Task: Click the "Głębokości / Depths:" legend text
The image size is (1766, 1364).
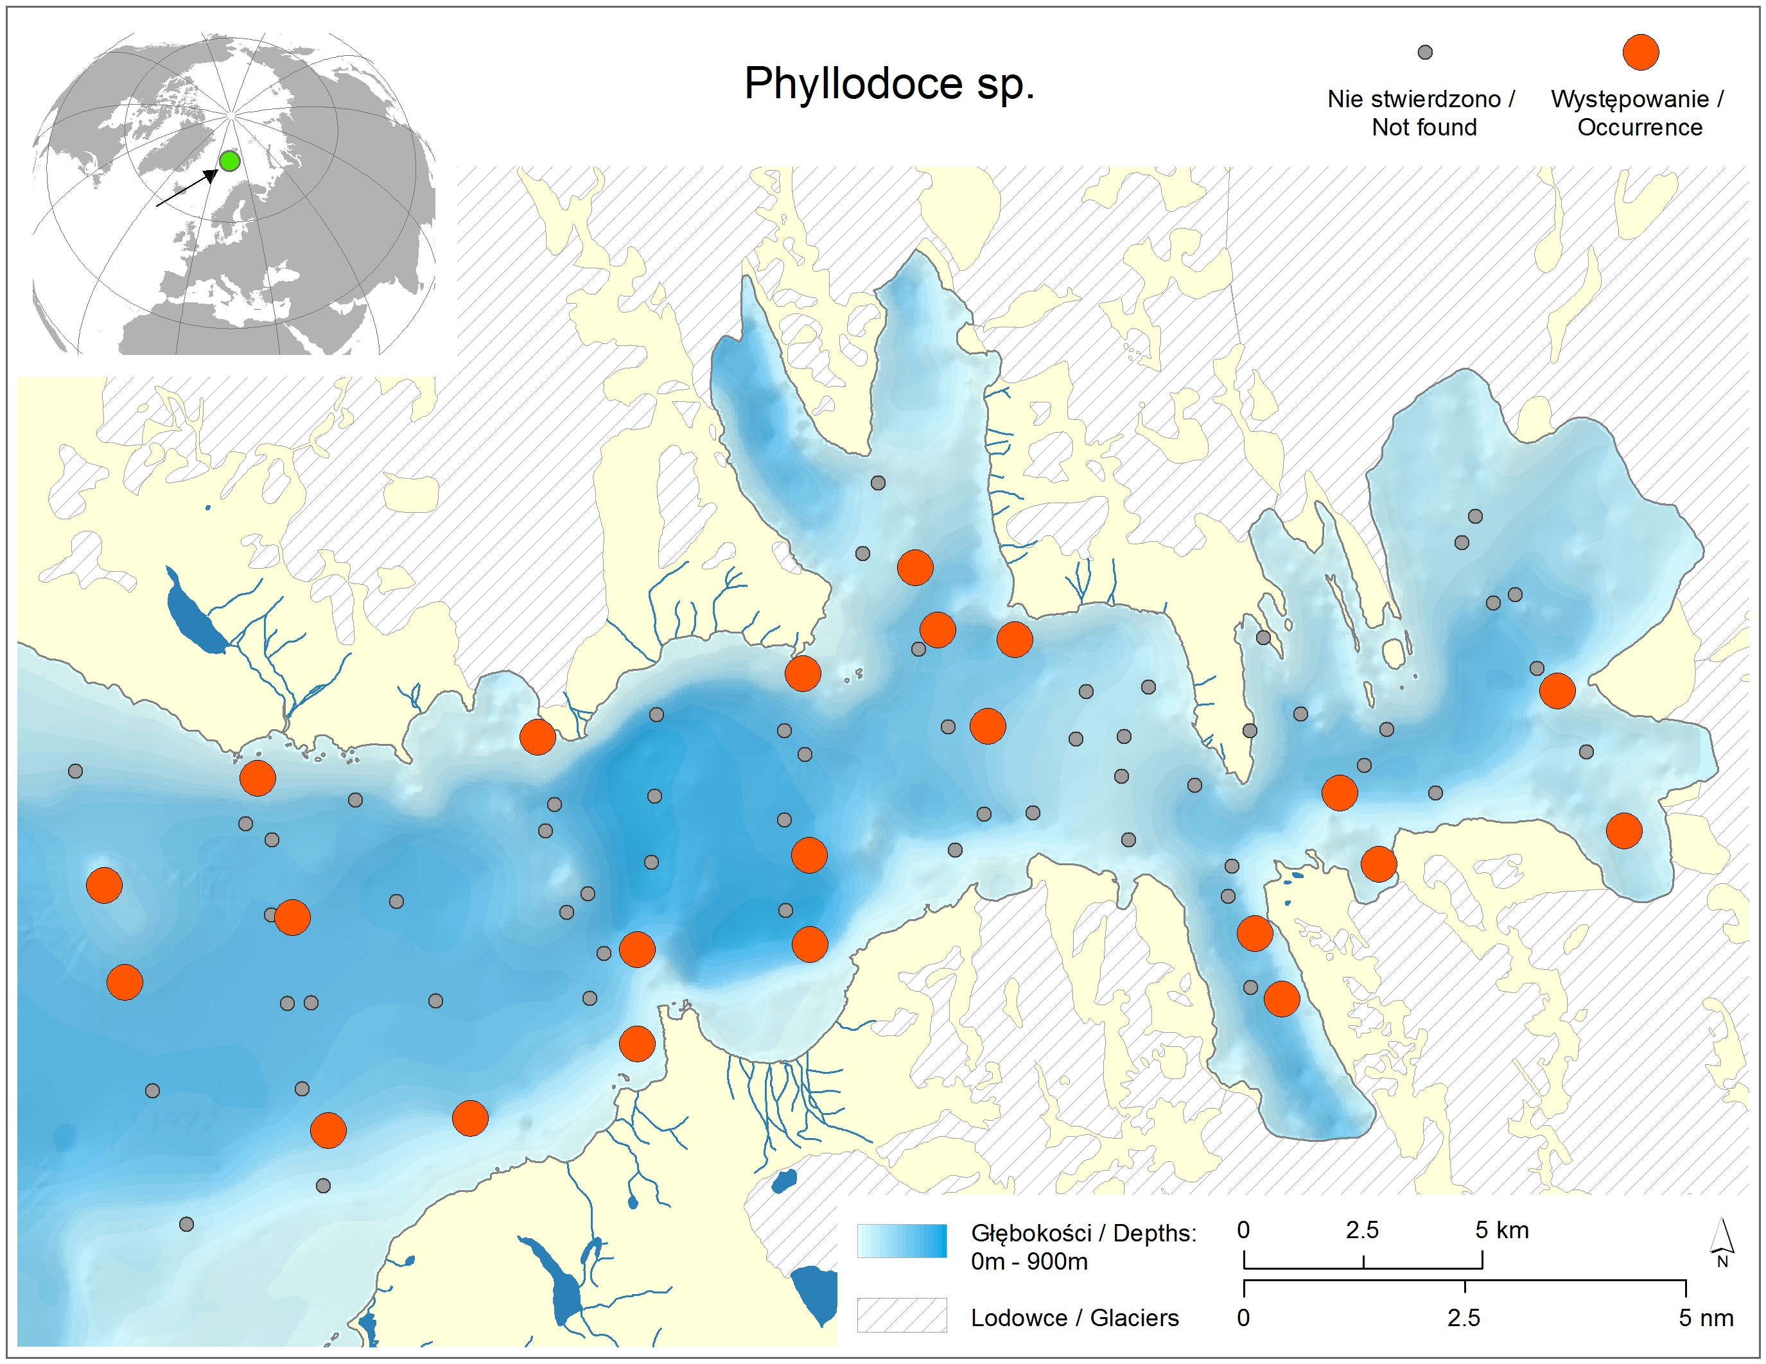Action: pyautogui.click(x=1083, y=1233)
